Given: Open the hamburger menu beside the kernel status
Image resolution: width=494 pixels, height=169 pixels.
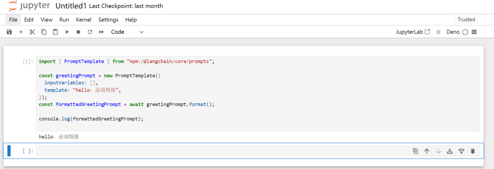Looking at the screenshot, I should point(474,32).
